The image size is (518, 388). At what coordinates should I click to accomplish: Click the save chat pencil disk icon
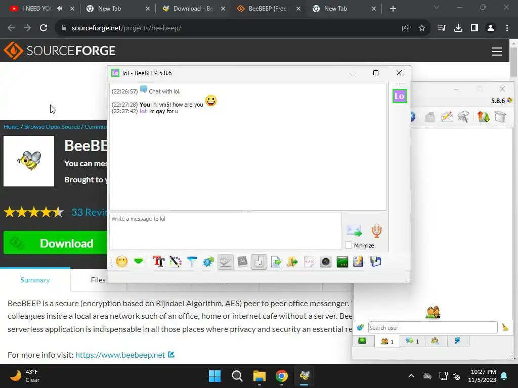[x=359, y=262]
